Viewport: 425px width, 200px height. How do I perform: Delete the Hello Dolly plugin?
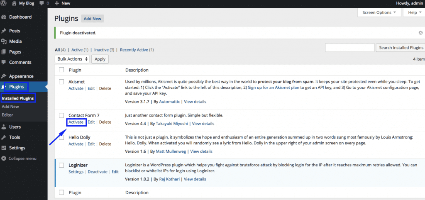tap(105, 144)
